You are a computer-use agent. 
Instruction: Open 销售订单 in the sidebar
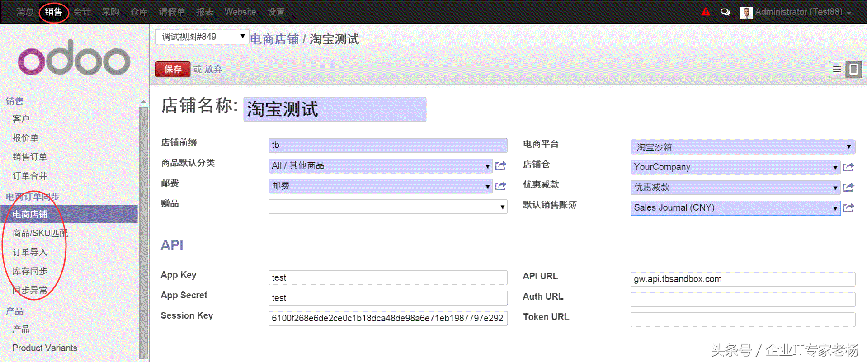tap(30, 157)
